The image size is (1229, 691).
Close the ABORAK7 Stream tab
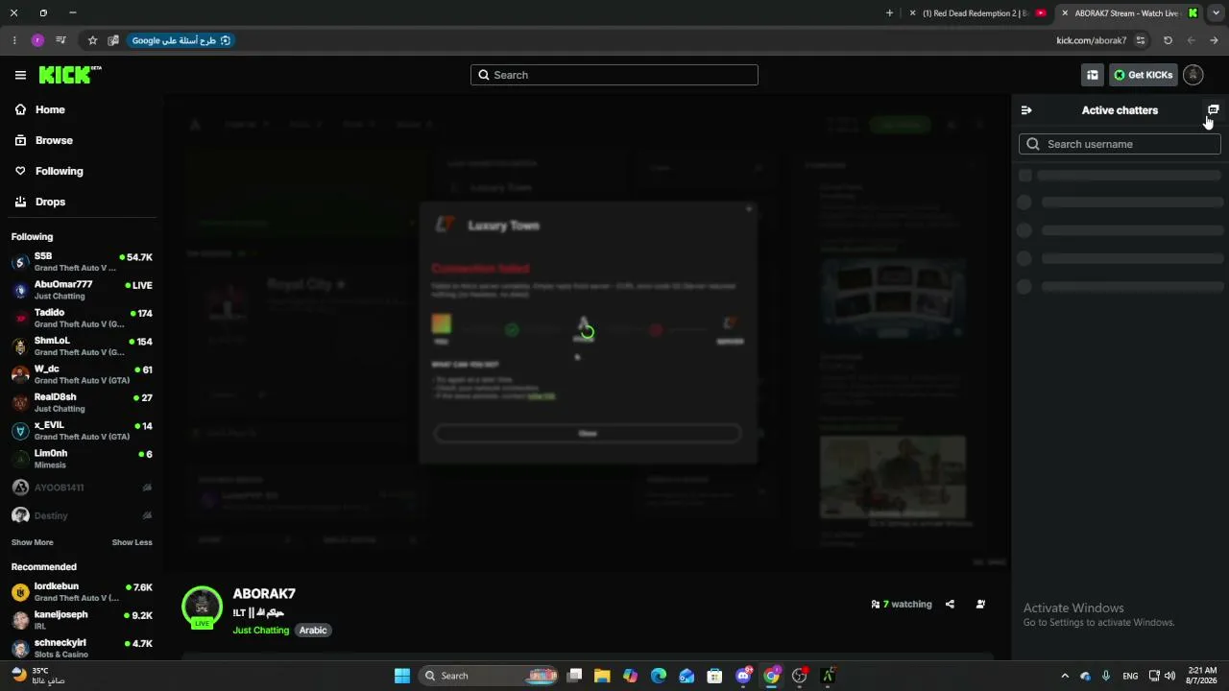[x=1065, y=13]
